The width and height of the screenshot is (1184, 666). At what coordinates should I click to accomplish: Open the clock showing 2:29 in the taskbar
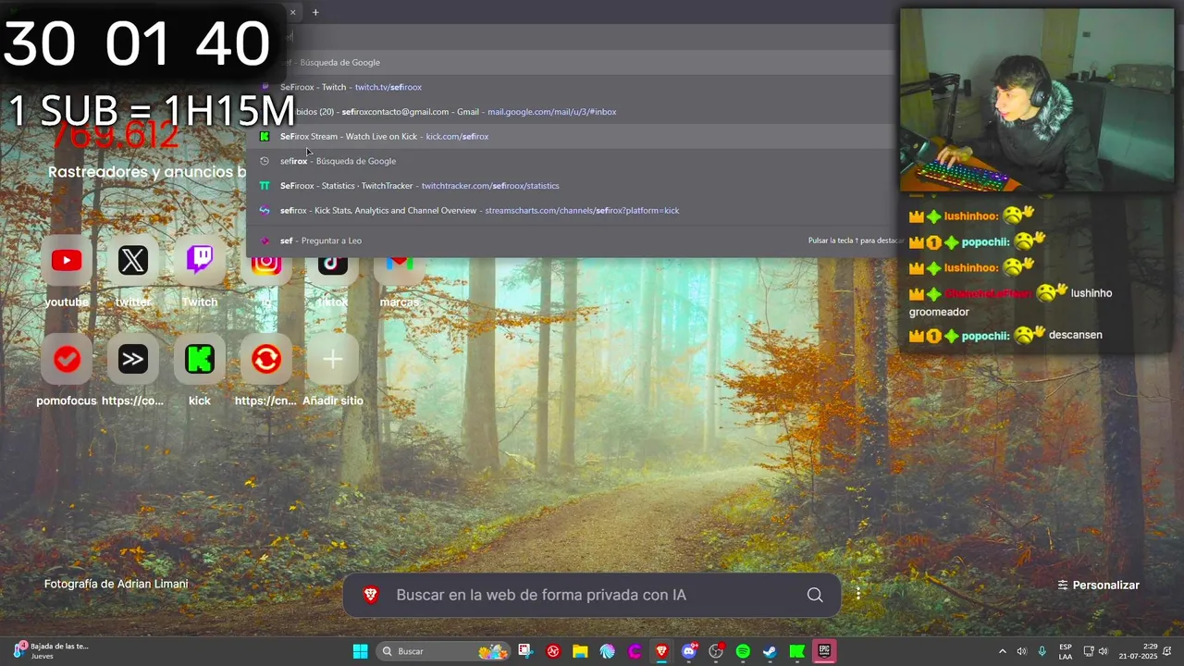1138,651
